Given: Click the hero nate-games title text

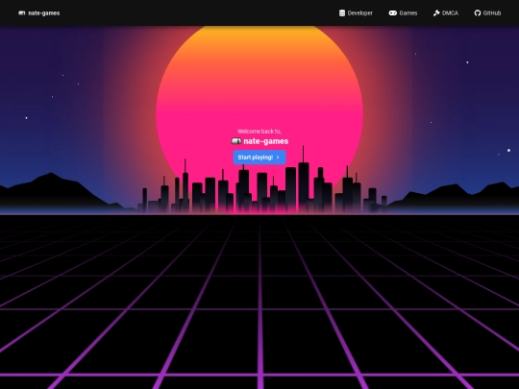Looking at the screenshot, I should [266, 141].
